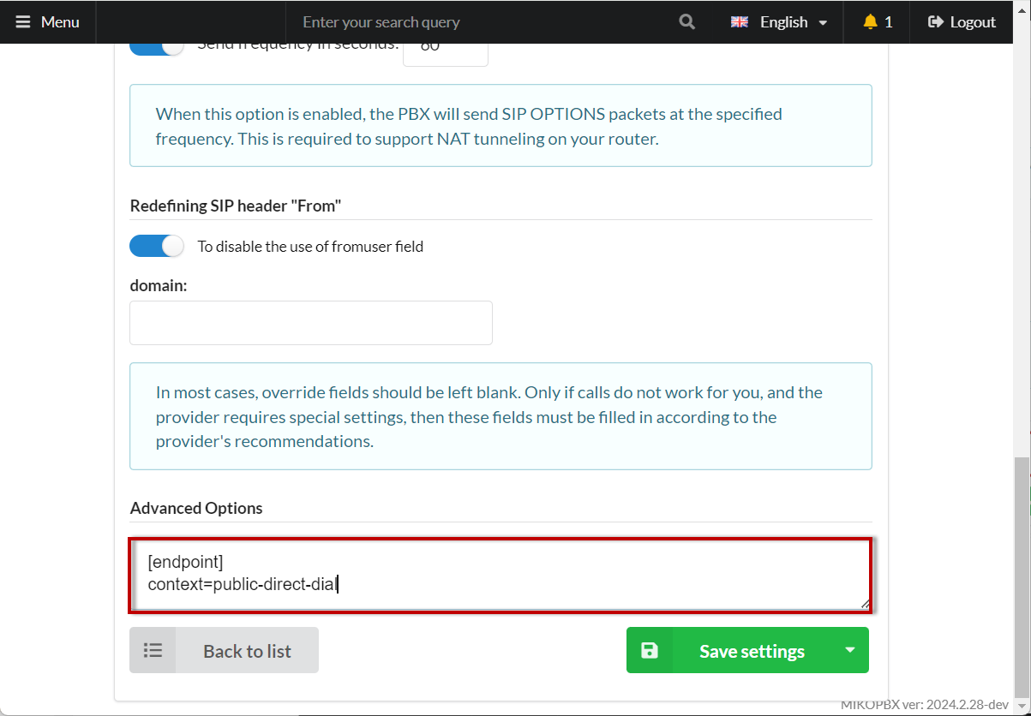Screen dimensions: 1031x716
Task: Click the magnifier search icon
Action: point(686,22)
